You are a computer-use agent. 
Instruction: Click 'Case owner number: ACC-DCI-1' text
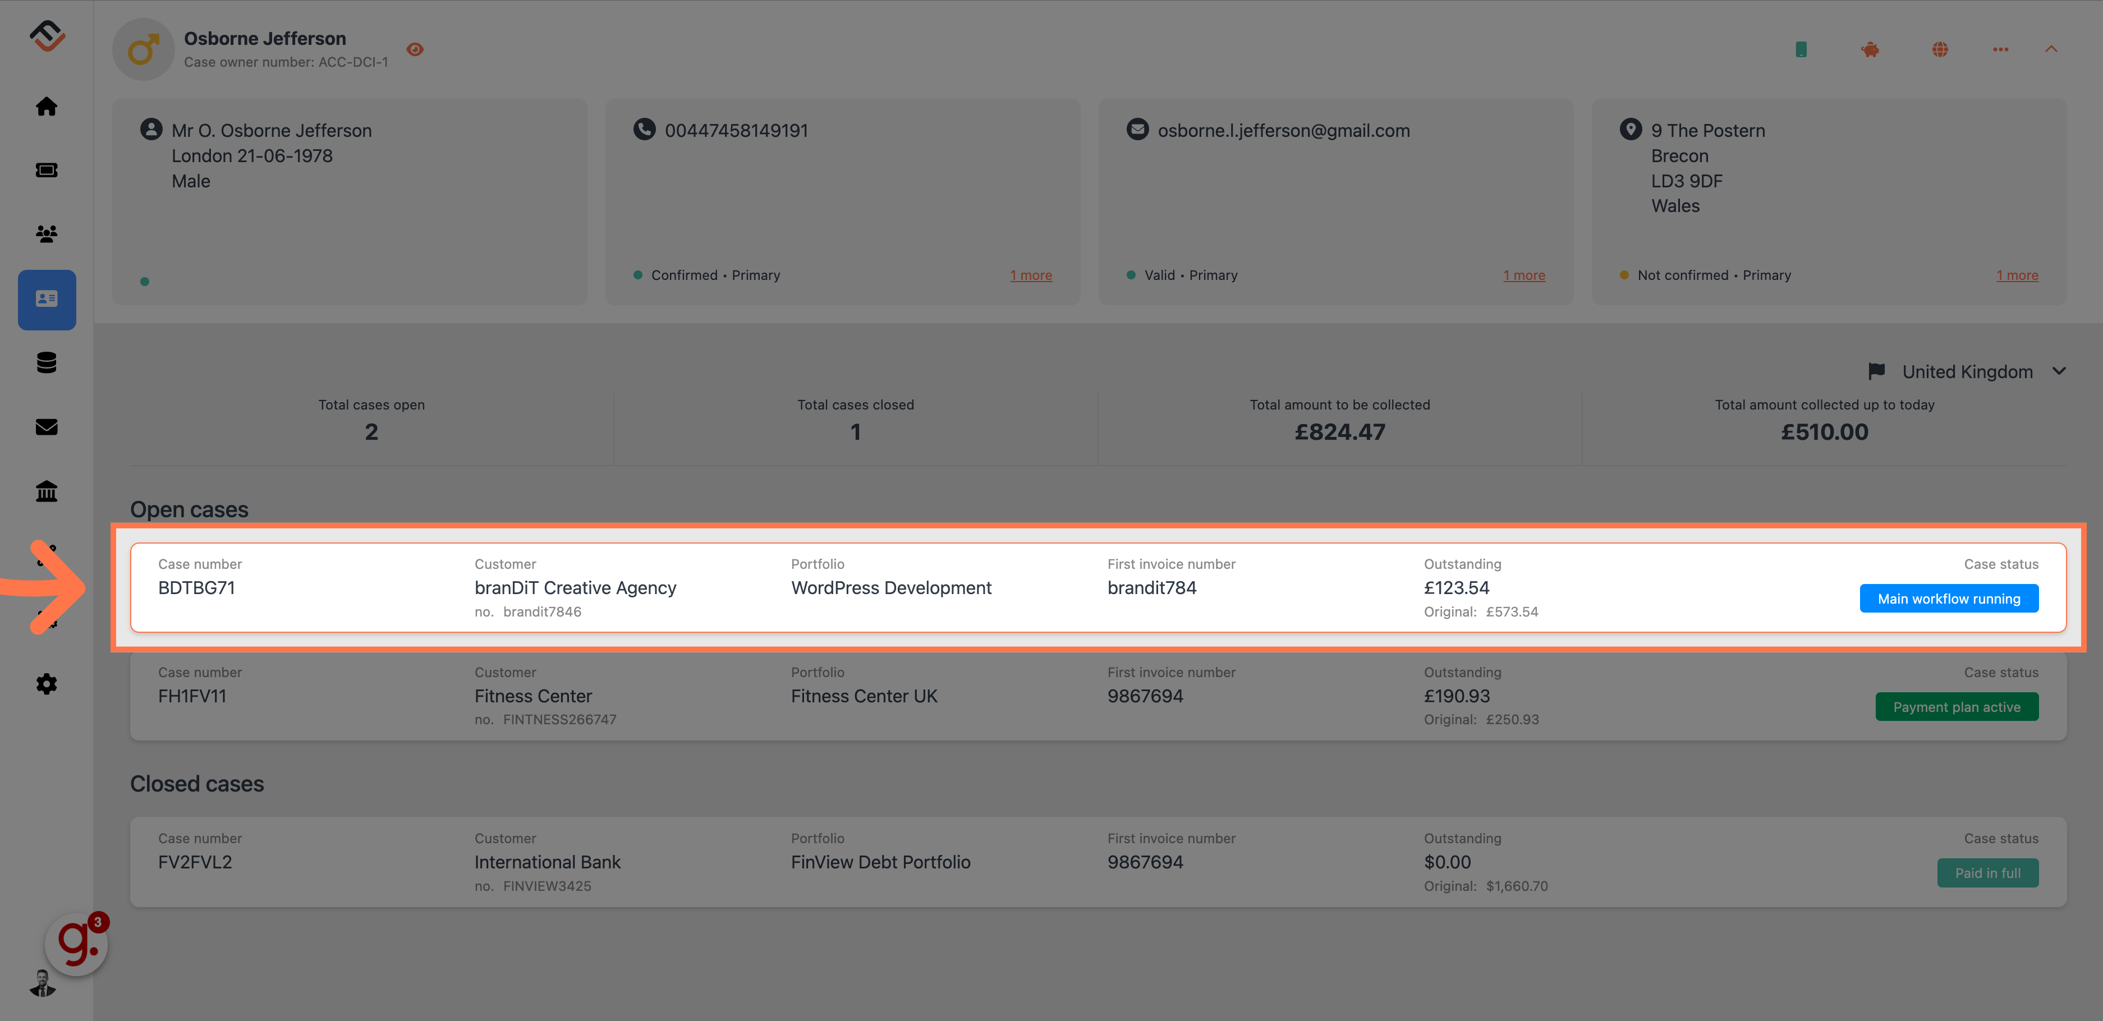coord(286,62)
